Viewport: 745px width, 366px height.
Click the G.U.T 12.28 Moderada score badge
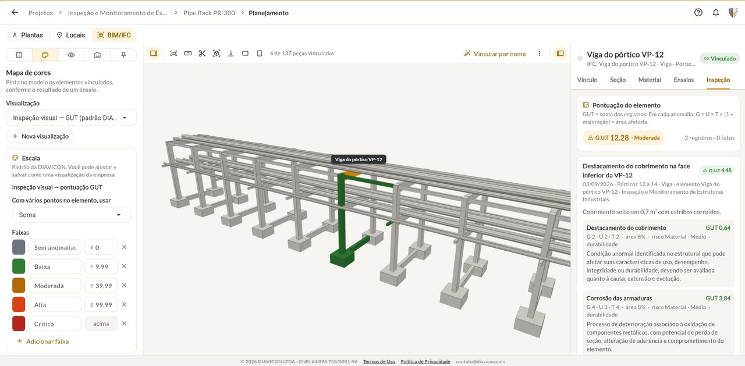623,138
